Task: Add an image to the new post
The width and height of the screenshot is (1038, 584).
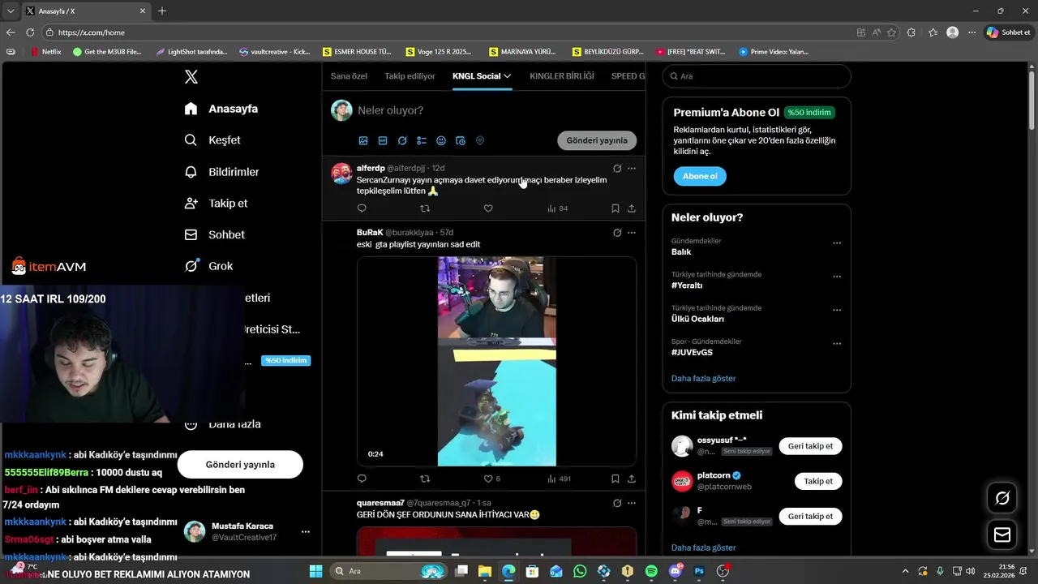Action: pos(363,140)
